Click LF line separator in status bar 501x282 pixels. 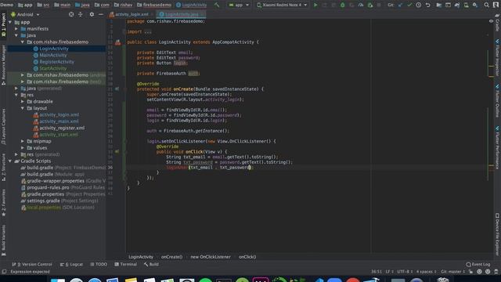point(389,272)
